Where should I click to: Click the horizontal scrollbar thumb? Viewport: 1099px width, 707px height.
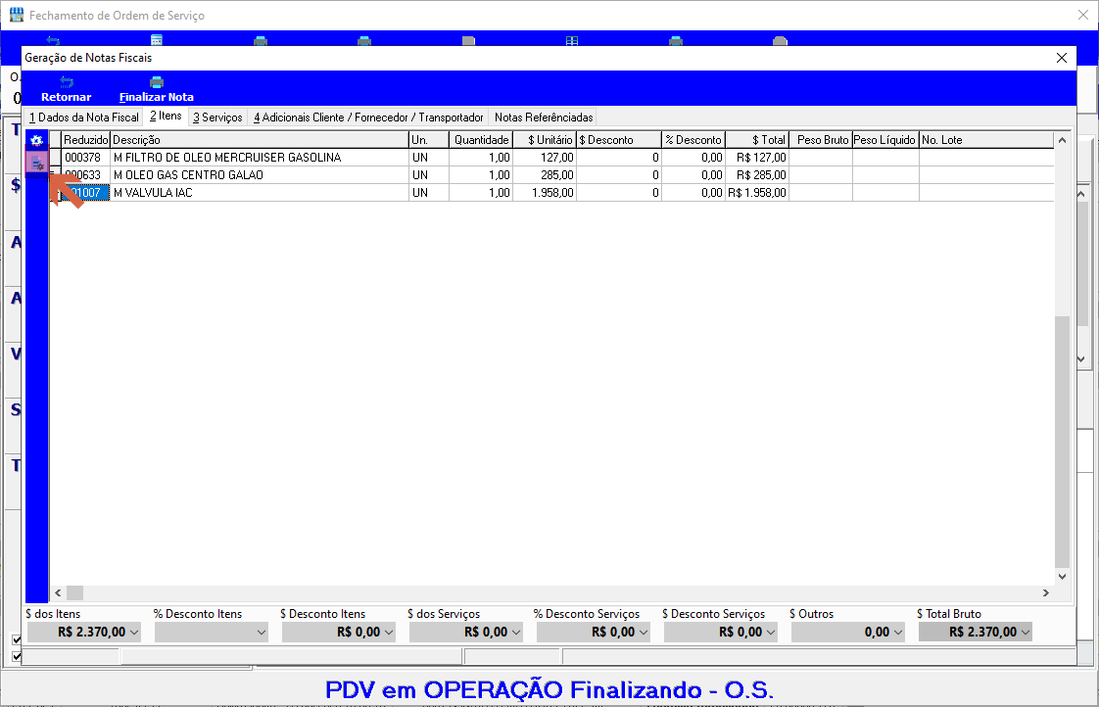coord(75,592)
